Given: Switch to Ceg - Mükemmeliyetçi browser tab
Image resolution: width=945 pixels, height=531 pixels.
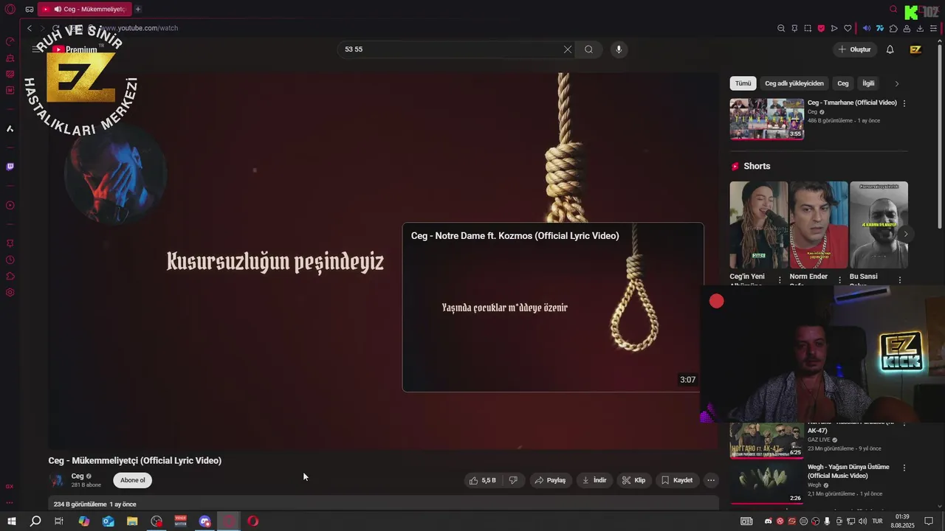Looking at the screenshot, I should [x=84, y=10].
